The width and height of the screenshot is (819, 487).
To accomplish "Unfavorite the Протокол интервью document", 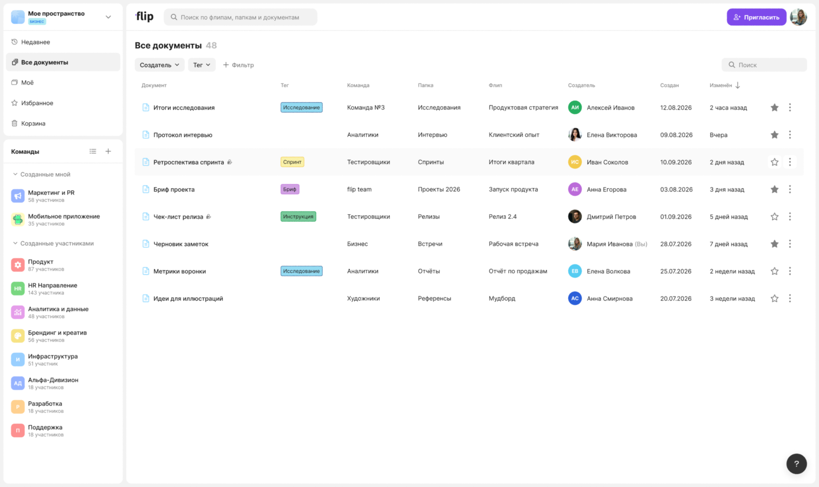I will click(x=775, y=135).
